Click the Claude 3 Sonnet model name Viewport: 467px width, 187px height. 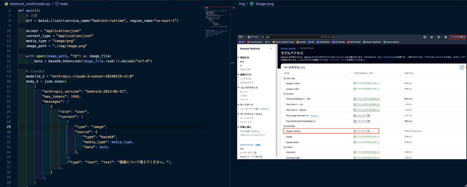tap(293, 131)
